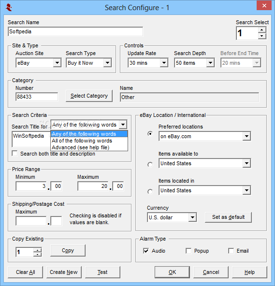Click the Copy button

(68, 250)
